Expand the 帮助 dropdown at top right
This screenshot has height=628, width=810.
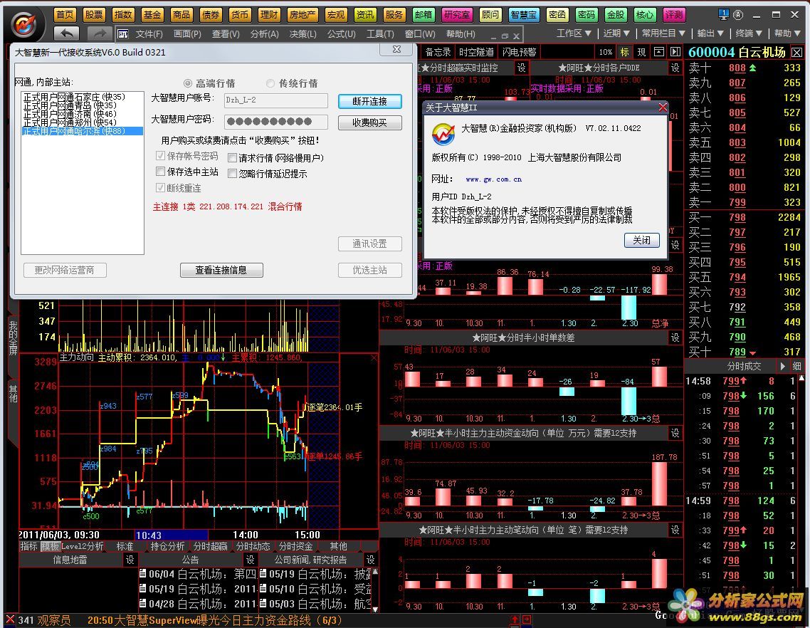[787, 33]
